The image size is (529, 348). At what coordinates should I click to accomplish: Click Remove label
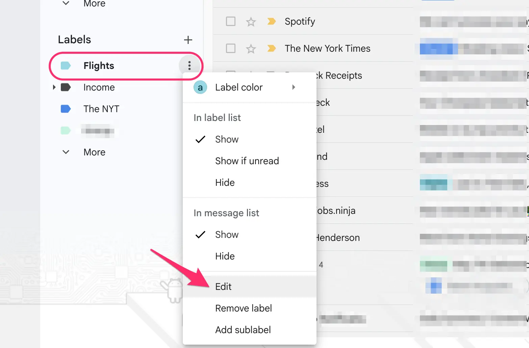(x=243, y=308)
